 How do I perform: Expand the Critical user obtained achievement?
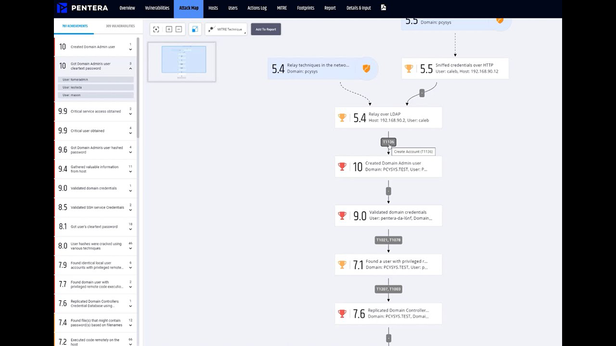pyautogui.click(x=130, y=132)
